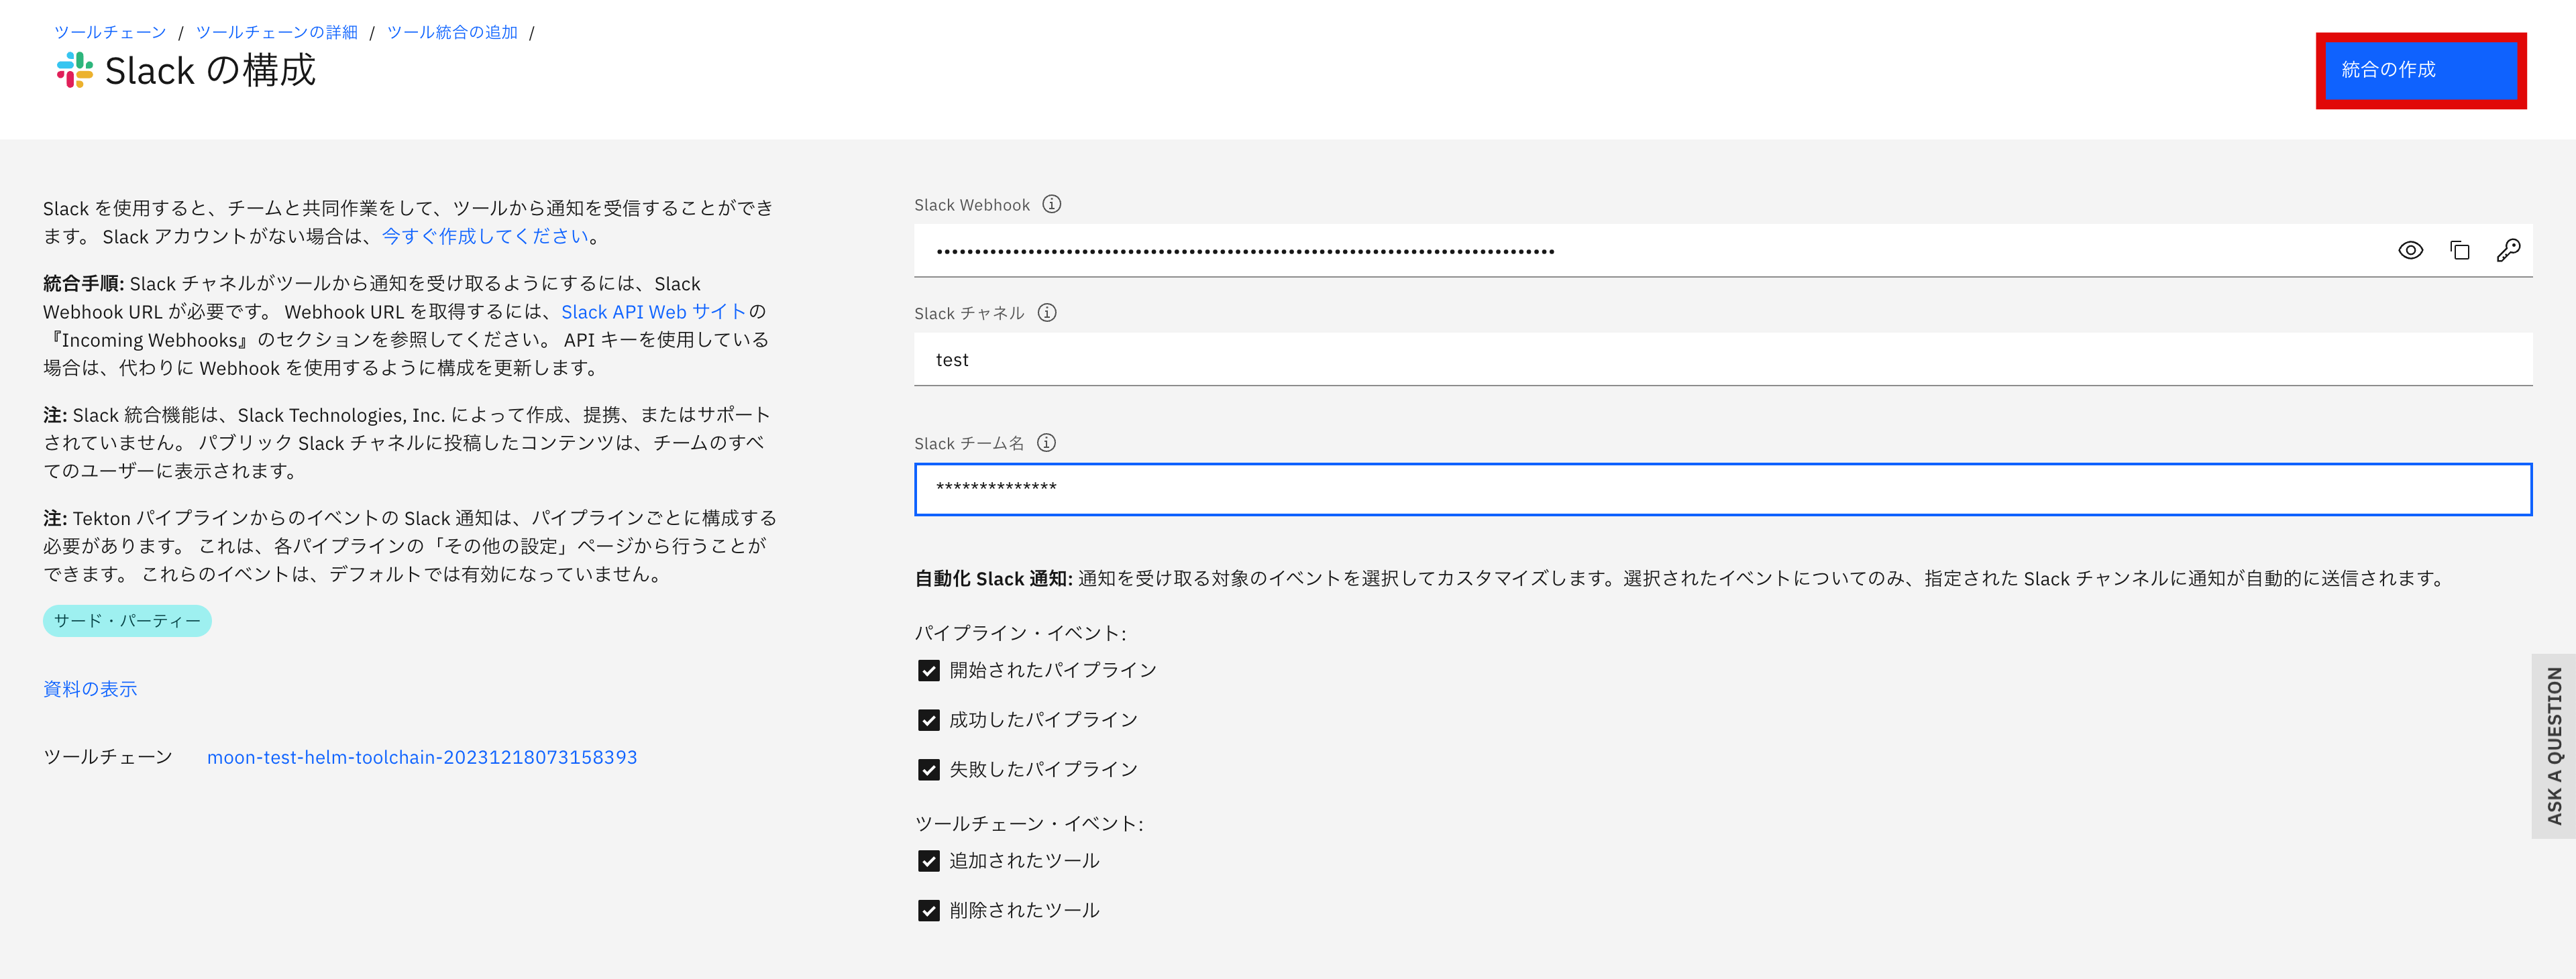Reveal the hidden Slack Webhook with the eye icon
Image resolution: width=2576 pixels, height=979 pixels.
click(x=2411, y=250)
